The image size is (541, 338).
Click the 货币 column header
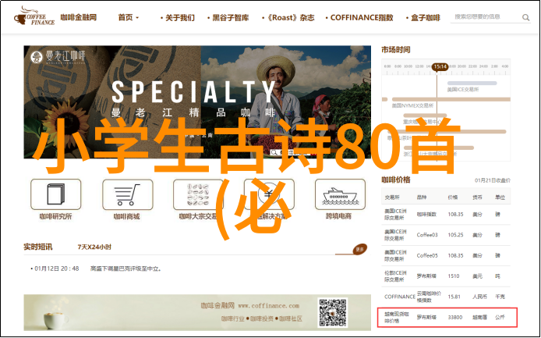pyautogui.click(x=477, y=197)
